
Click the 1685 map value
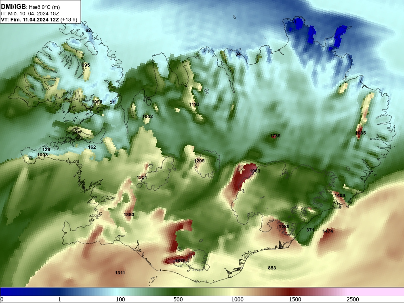(x=360, y=133)
